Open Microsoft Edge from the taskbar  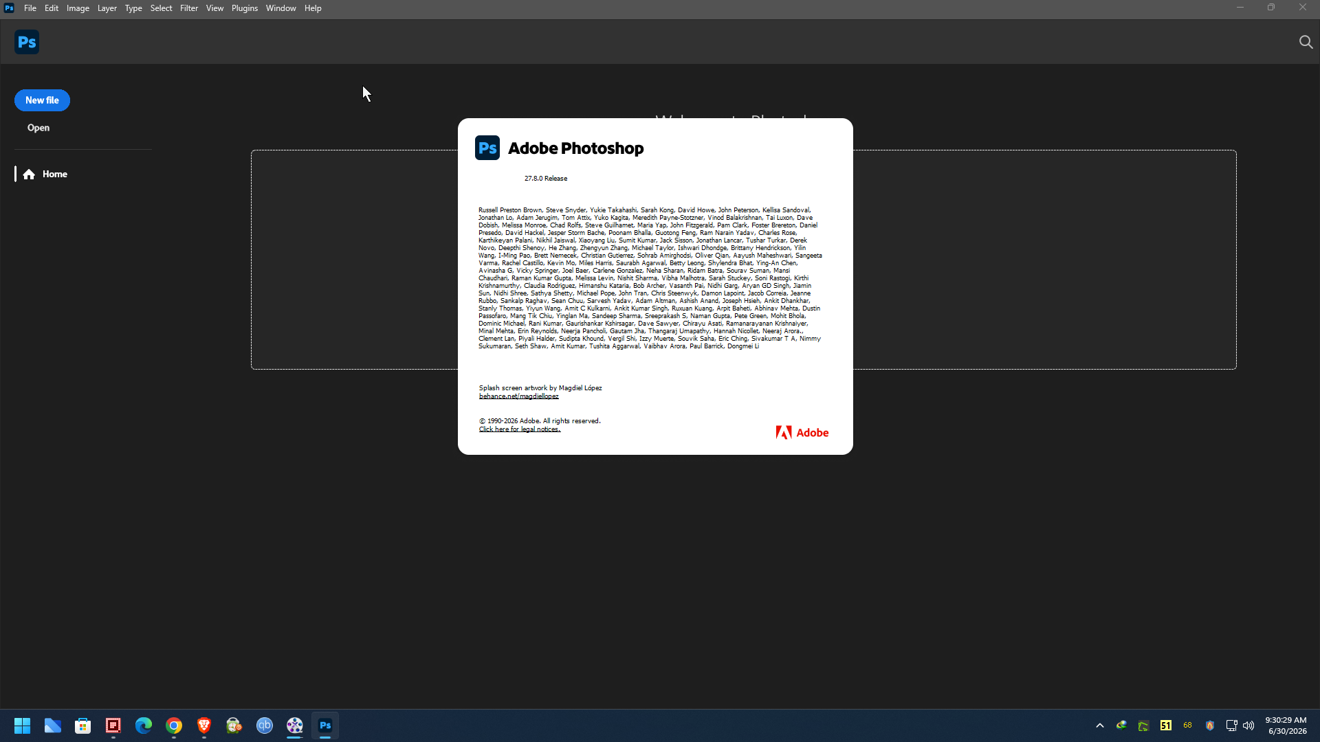pyautogui.click(x=144, y=726)
